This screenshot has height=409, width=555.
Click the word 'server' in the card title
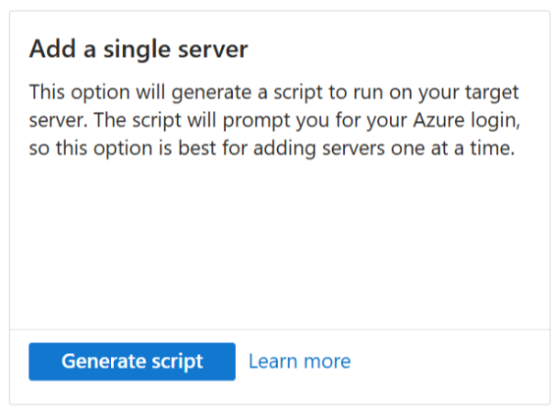click(213, 50)
